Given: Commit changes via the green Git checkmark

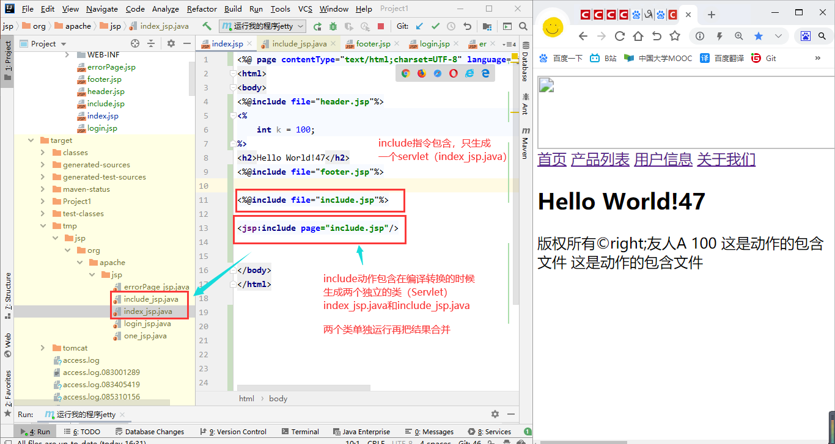Looking at the screenshot, I should (x=436, y=26).
